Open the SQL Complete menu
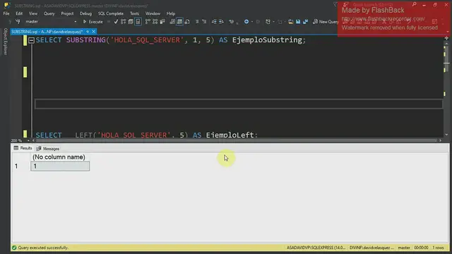The width and height of the screenshot is (452, 254). tap(111, 13)
